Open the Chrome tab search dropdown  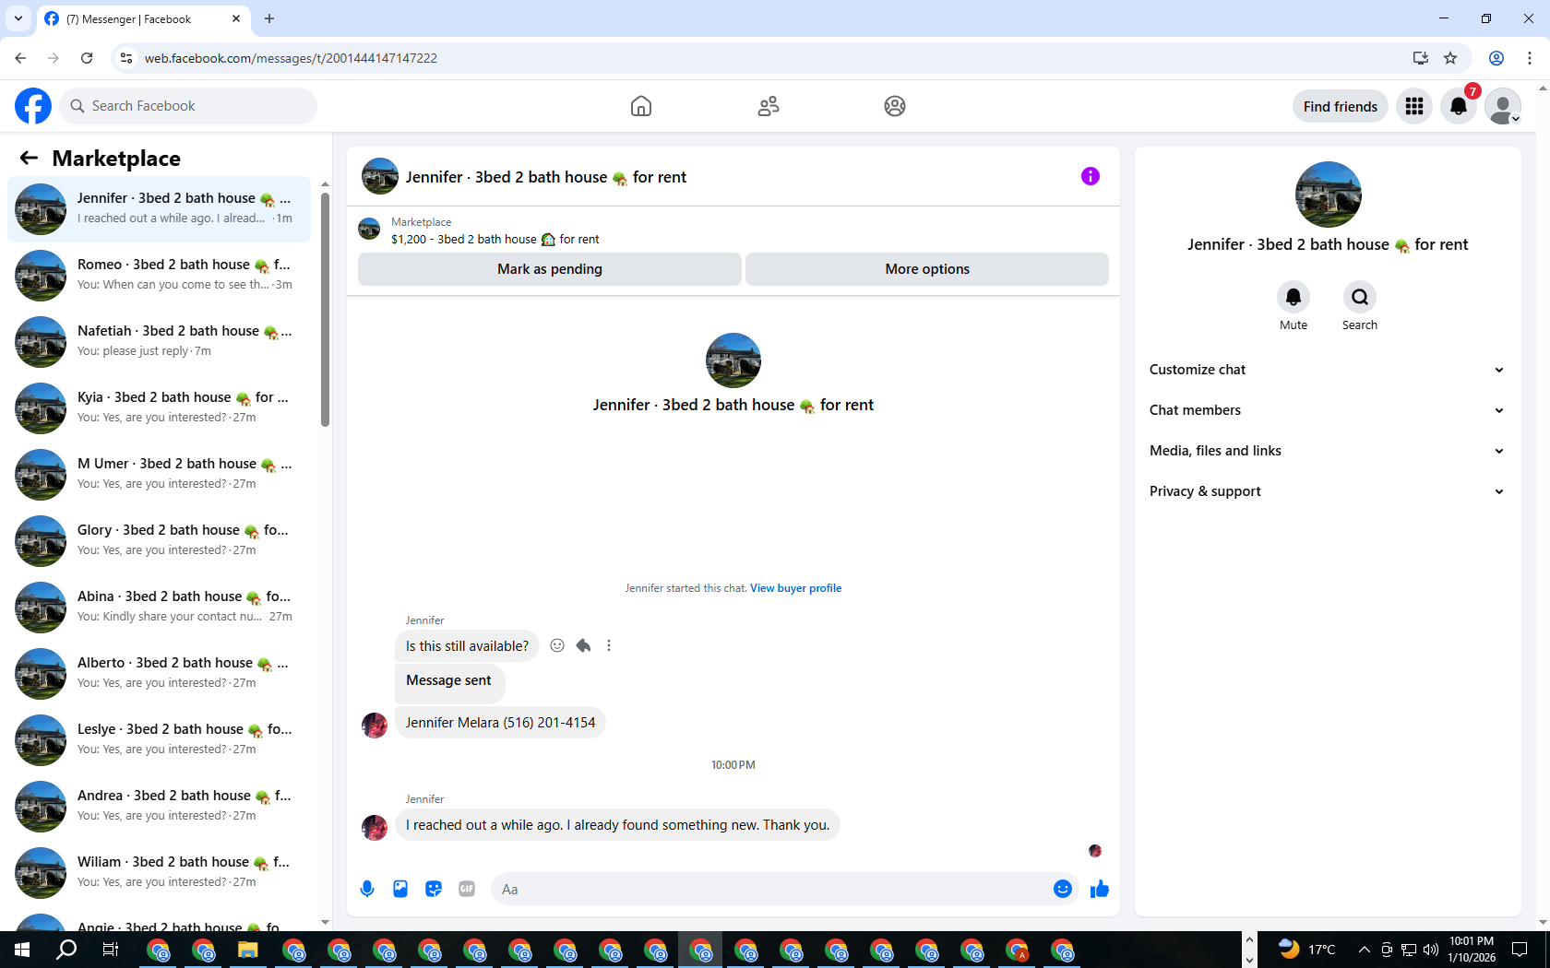(18, 18)
